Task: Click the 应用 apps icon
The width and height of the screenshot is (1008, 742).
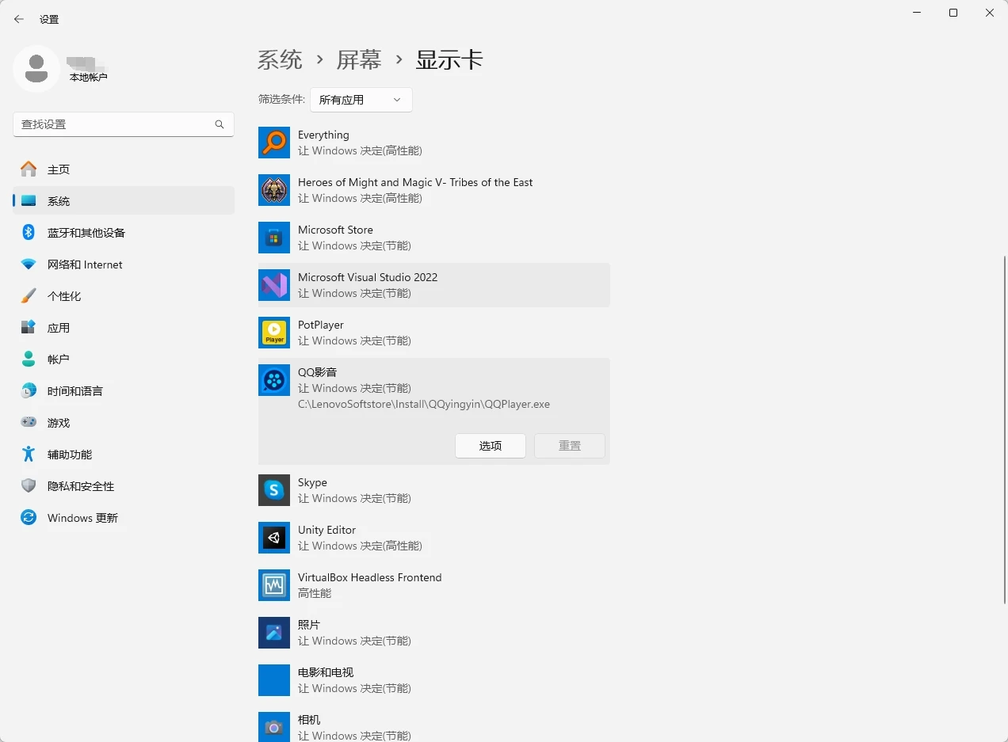Action: pyautogui.click(x=29, y=327)
